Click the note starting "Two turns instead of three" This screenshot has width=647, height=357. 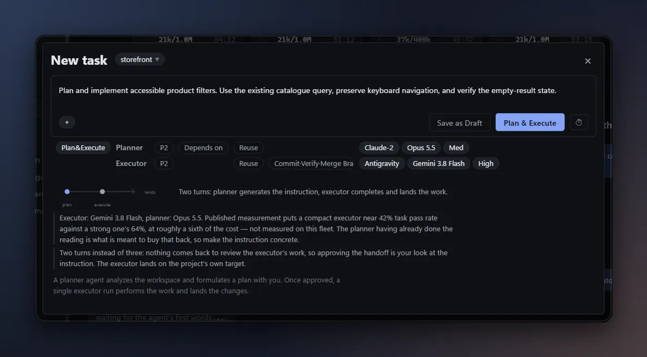coord(253,258)
